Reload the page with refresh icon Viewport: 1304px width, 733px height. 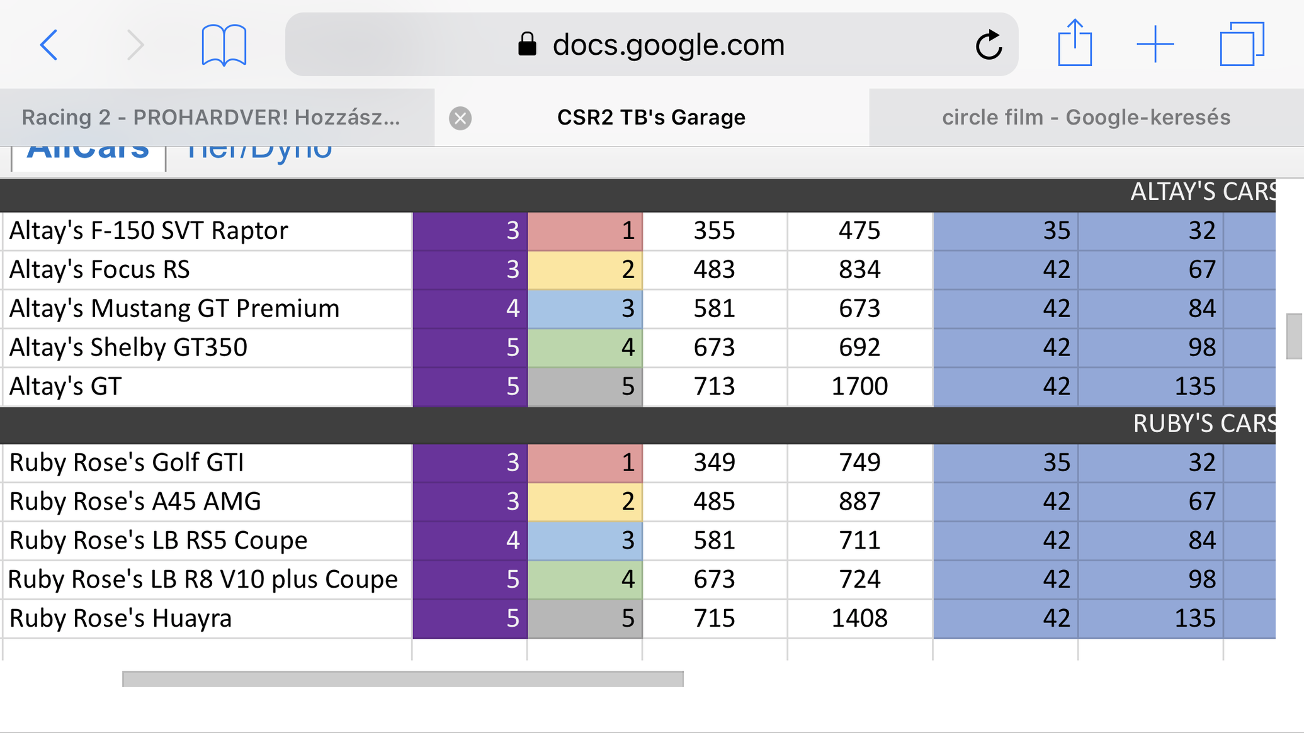point(988,45)
